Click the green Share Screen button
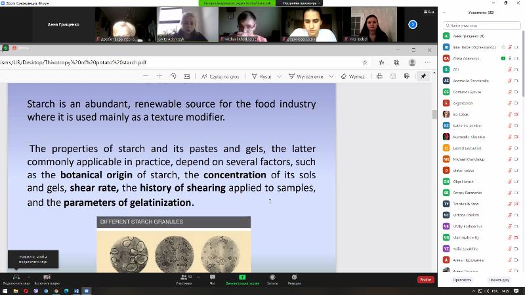This screenshot has width=525, height=295. (242, 280)
